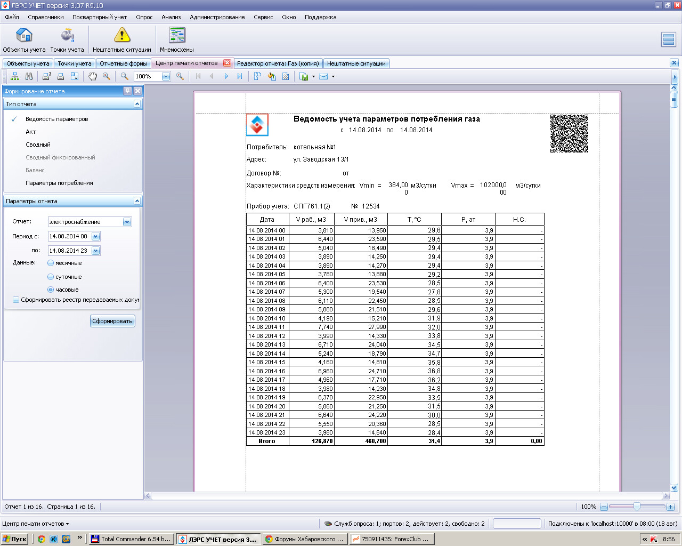682x546 pixels.
Task: Click the Сформировать button
Action: tap(112, 321)
